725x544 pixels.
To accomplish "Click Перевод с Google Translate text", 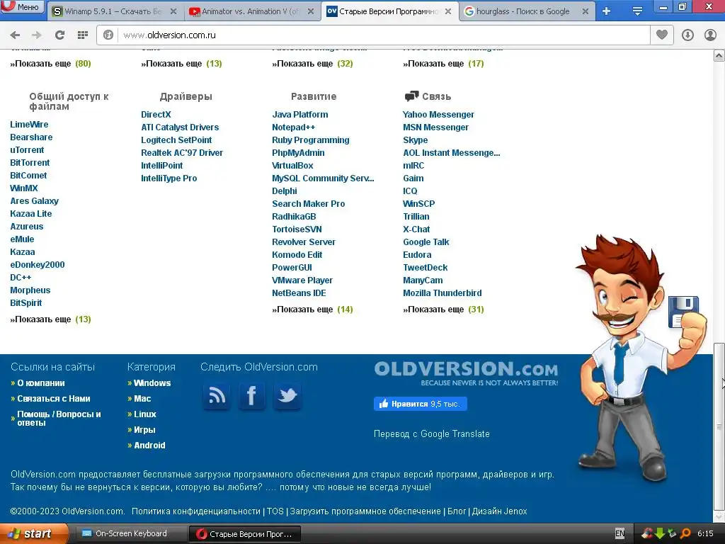I will pyautogui.click(x=431, y=434).
